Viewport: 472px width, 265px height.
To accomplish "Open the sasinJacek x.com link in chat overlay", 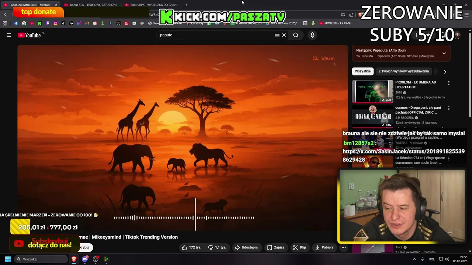I will tap(403, 155).
